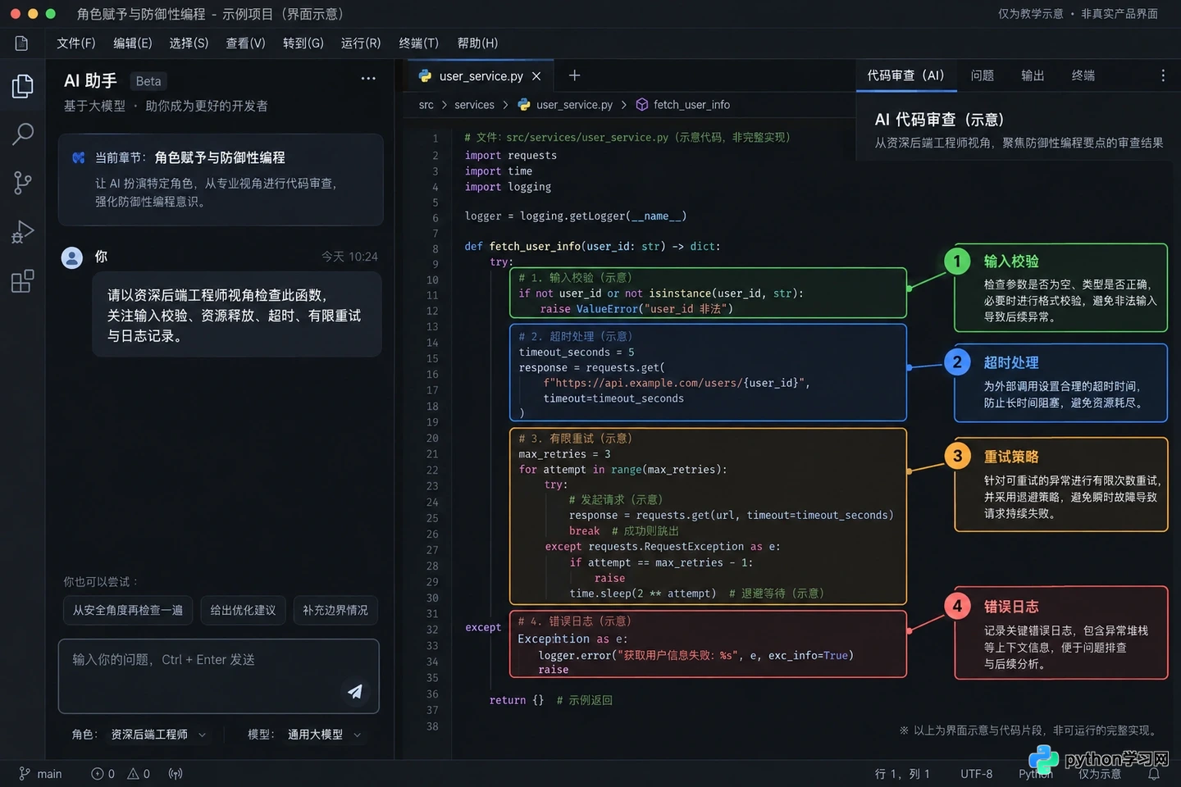The image size is (1181, 787).
Task: Open the Run and Debug icon
Action: (x=22, y=232)
